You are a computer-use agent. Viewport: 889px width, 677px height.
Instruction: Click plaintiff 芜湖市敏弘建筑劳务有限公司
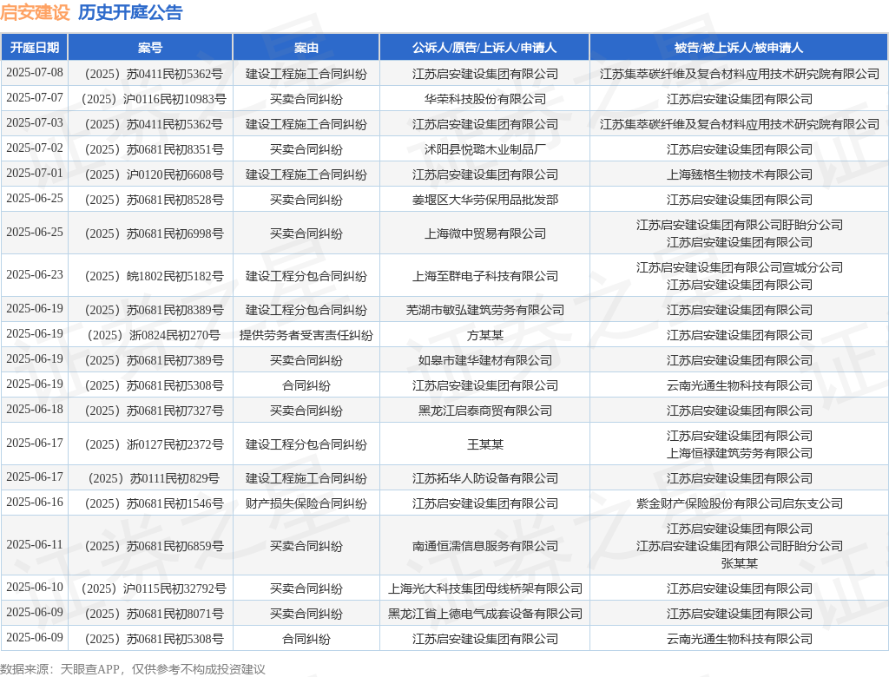pos(484,310)
